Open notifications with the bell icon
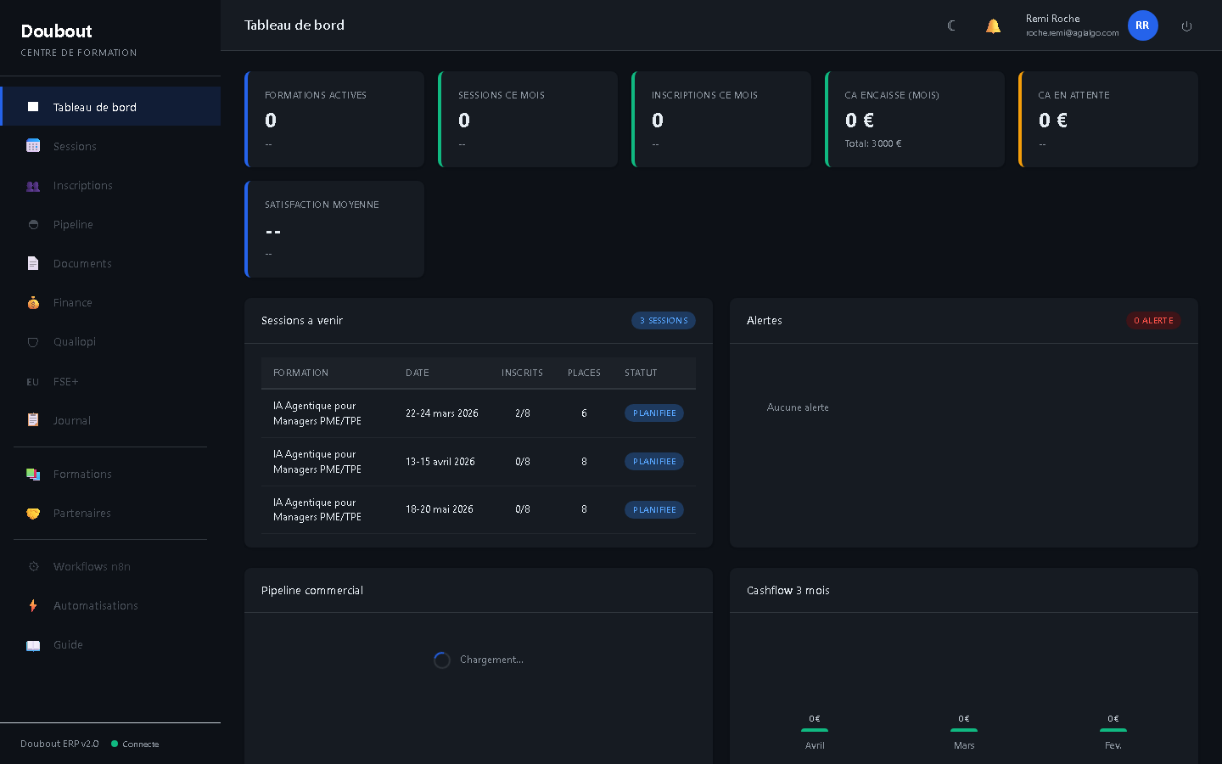 click(993, 25)
